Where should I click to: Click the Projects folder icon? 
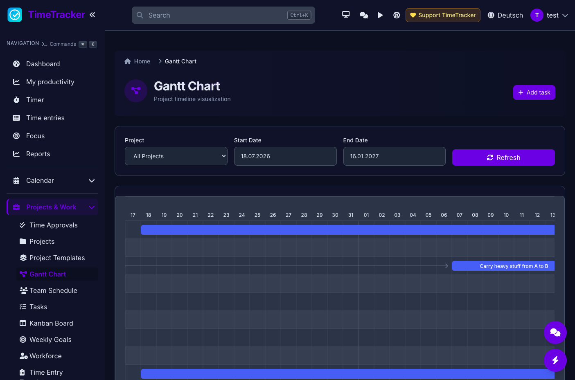23,241
